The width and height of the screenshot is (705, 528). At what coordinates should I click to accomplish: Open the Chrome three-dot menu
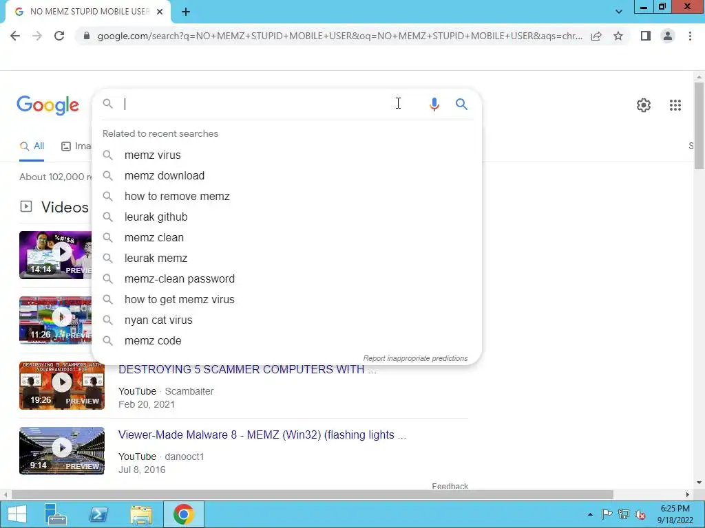[690, 36]
